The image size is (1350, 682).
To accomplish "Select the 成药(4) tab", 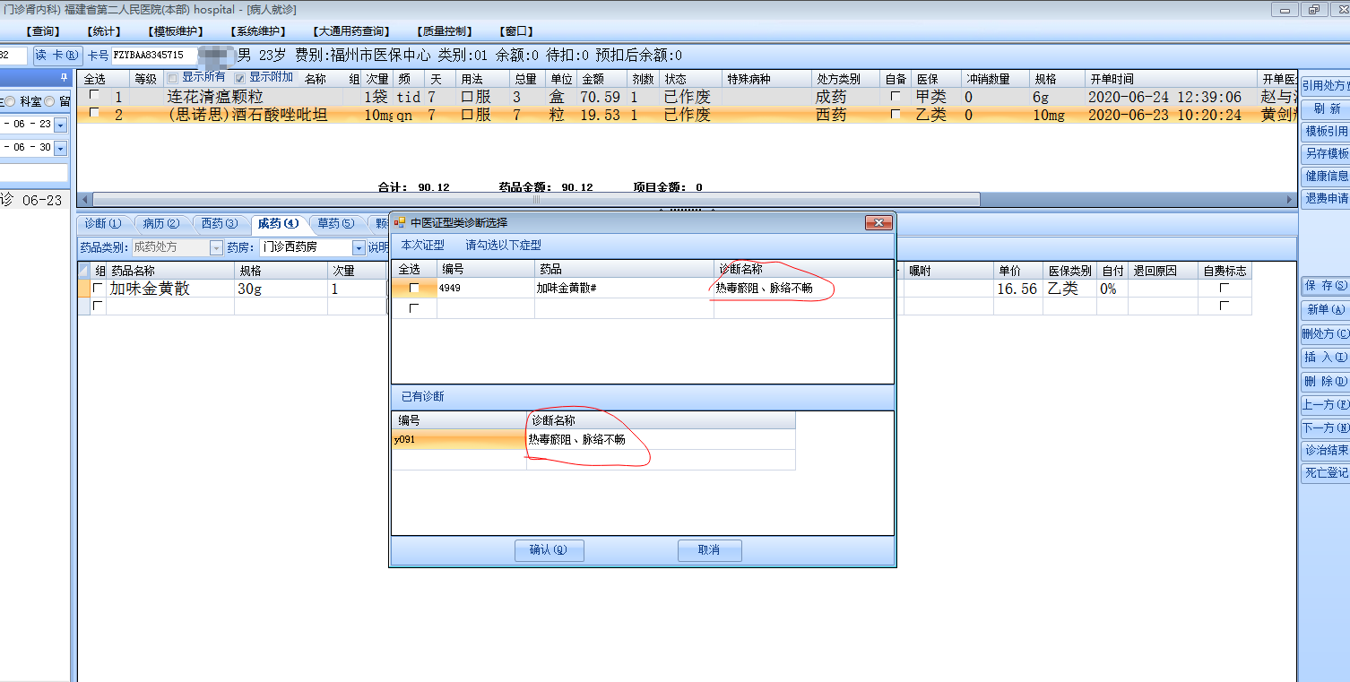I will pyautogui.click(x=278, y=223).
